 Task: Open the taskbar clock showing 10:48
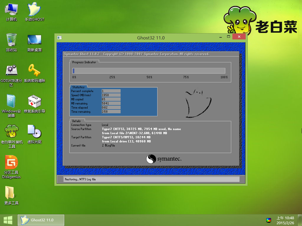(285, 220)
